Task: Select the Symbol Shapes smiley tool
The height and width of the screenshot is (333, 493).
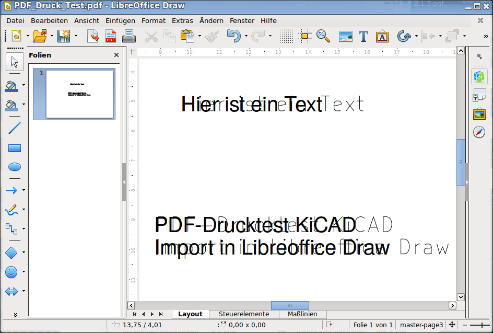Action: (x=11, y=272)
